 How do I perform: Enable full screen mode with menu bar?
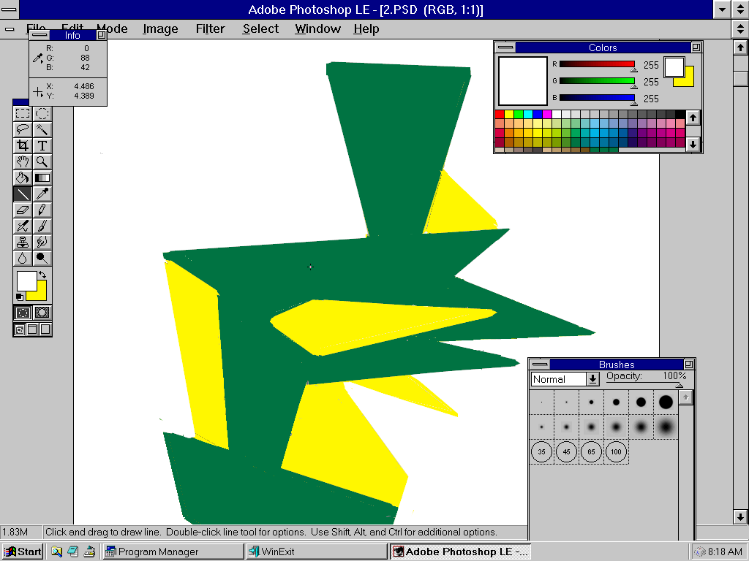[x=32, y=329]
